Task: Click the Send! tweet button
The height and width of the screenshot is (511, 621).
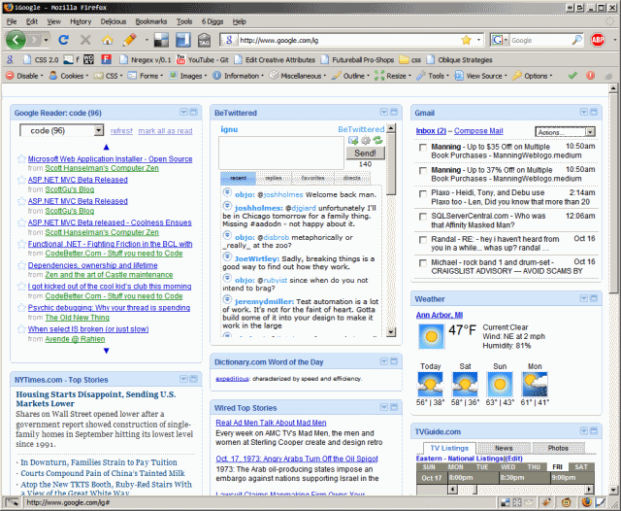Action: coord(365,153)
